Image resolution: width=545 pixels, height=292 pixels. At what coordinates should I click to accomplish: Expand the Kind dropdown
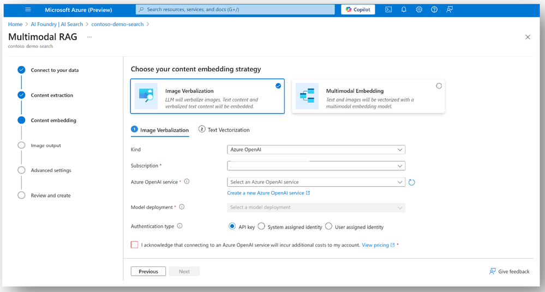(x=316, y=150)
